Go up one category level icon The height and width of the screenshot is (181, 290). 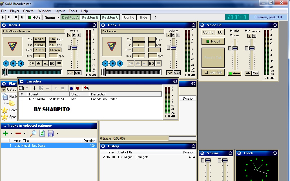coord(3,90)
